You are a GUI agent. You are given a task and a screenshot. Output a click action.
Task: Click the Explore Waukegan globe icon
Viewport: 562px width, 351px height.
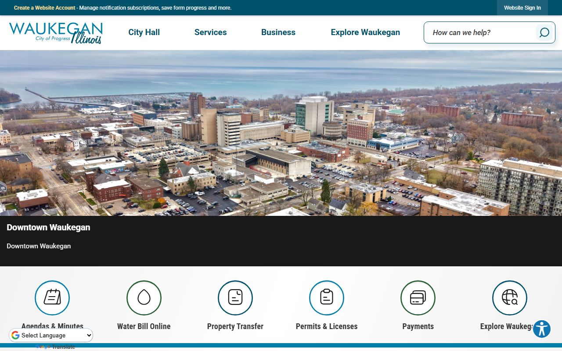pos(510,298)
